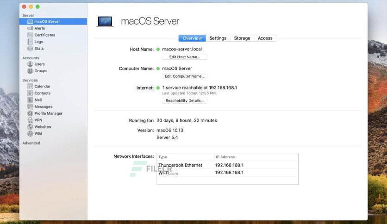Select the Certificates label in sidebar
The height and width of the screenshot is (224, 387).
(x=45, y=35)
